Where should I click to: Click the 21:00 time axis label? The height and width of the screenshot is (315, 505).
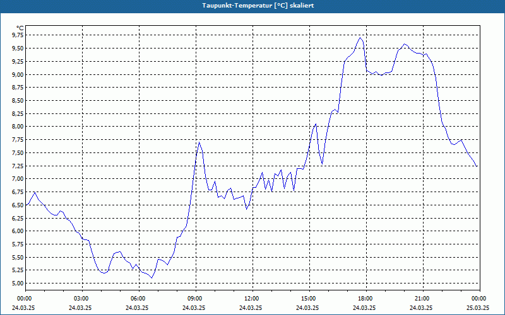423,299
